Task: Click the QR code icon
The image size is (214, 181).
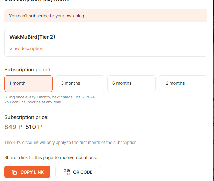Action: pyautogui.click(x=67, y=172)
